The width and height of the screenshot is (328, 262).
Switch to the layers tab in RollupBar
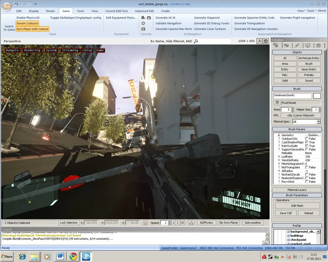(318, 46)
